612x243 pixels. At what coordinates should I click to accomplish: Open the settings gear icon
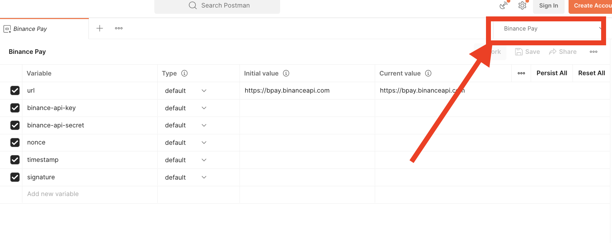coord(522,6)
